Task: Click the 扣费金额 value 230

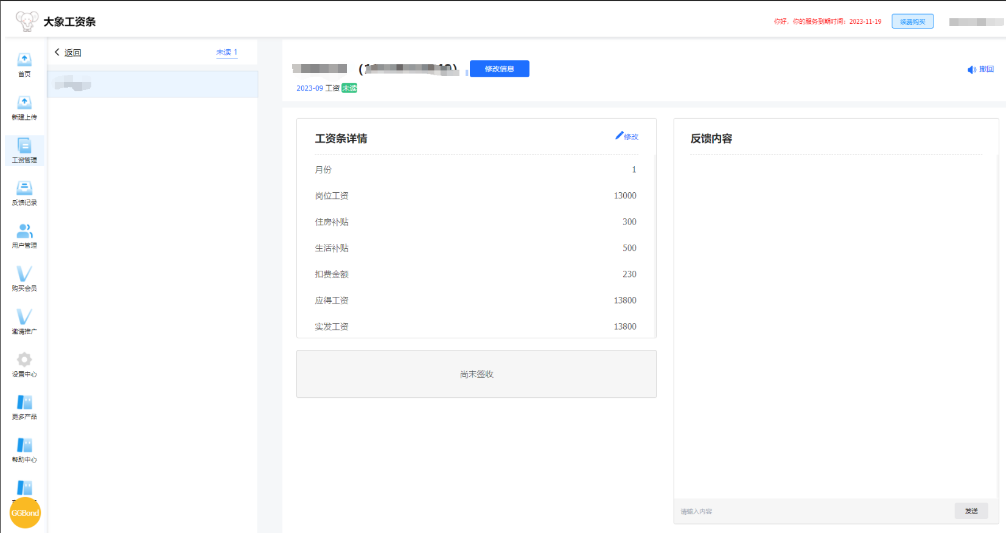Action: 629,274
